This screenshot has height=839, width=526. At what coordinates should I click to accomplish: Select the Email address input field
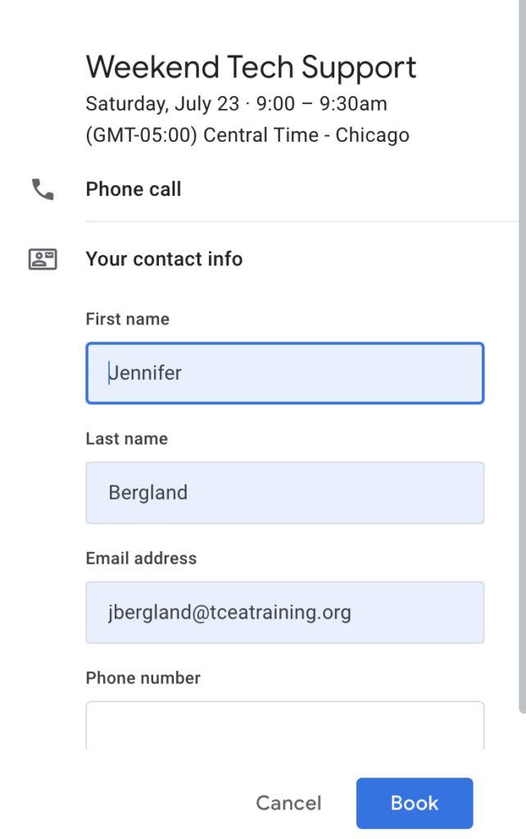coord(284,612)
